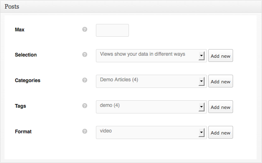Viewport: 262px width, 163px height.
Task: Click the Categories field label
Action: (x=28, y=80)
